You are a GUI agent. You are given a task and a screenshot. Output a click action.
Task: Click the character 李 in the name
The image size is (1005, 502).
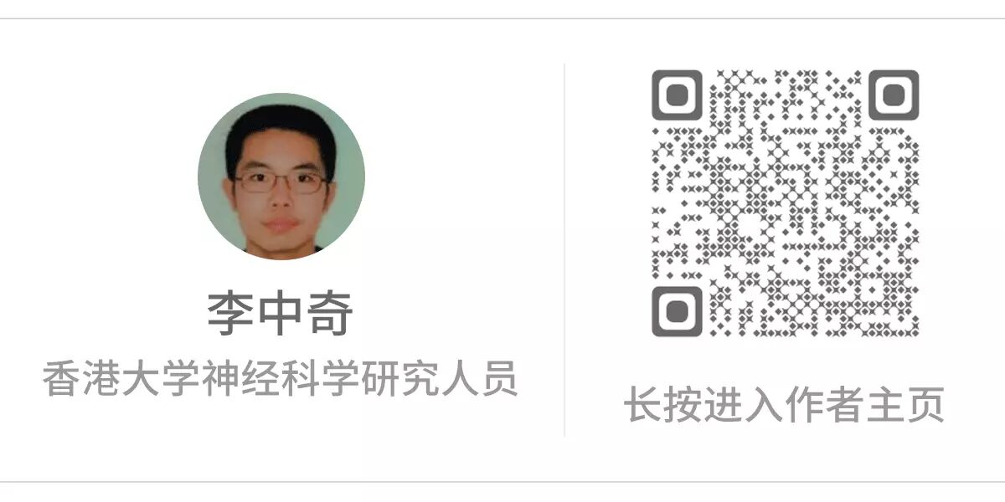coord(231,314)
